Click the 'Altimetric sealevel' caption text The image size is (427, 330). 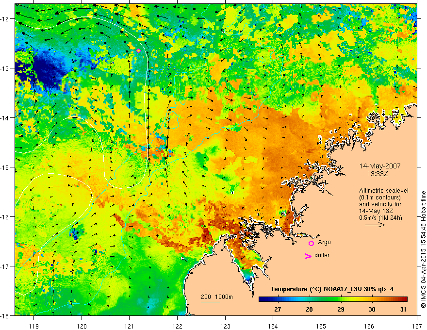click(384, 191)
